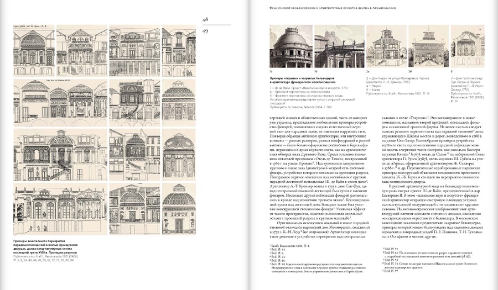The height and width of the screenshot is (290, 498).
Task: Open wide facade section in bottom row, left page
Action: [x=60, y=209]
